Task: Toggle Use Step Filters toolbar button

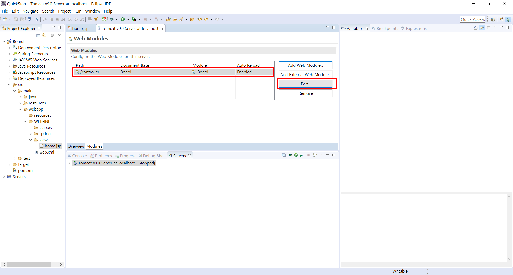Action: coord(96,19)
